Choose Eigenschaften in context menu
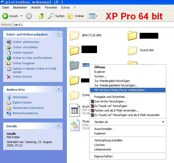 pyautogui.click(x=128, y=156)
